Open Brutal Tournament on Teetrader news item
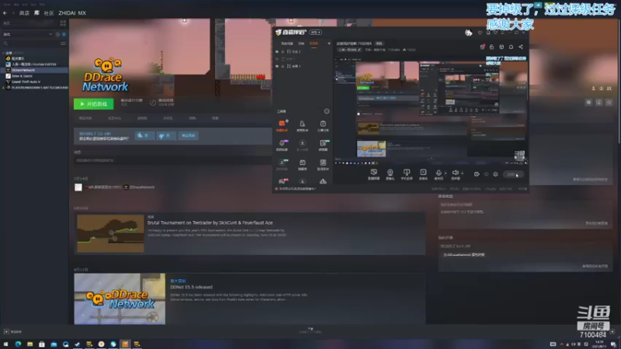Screen dimensions: 621x349 (210, 223)
